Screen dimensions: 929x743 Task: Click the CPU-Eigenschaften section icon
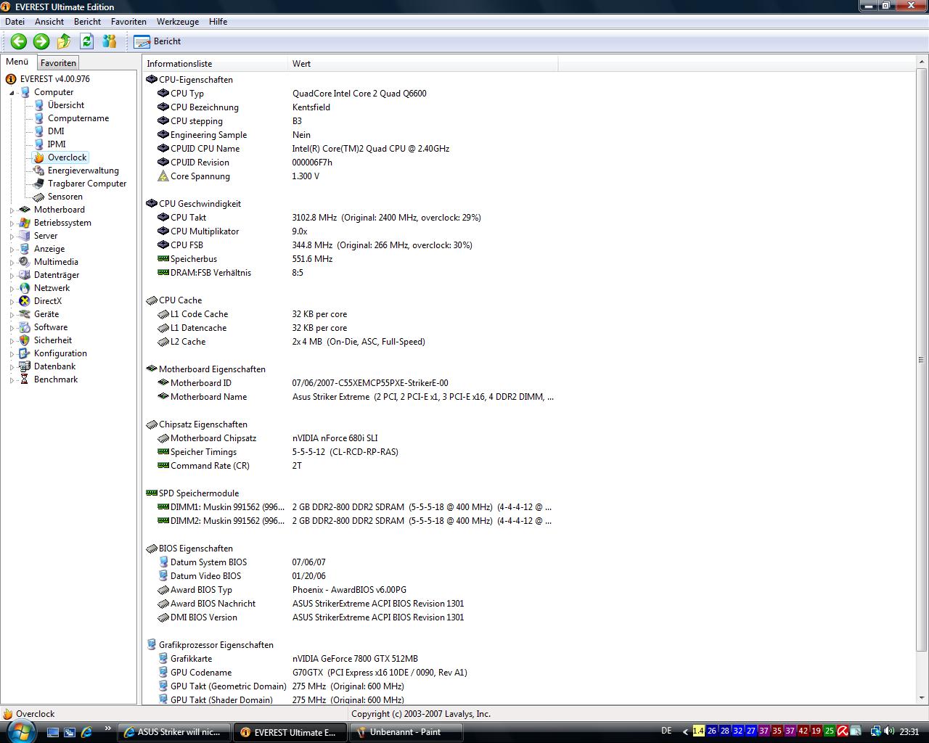tap(152, 80)
